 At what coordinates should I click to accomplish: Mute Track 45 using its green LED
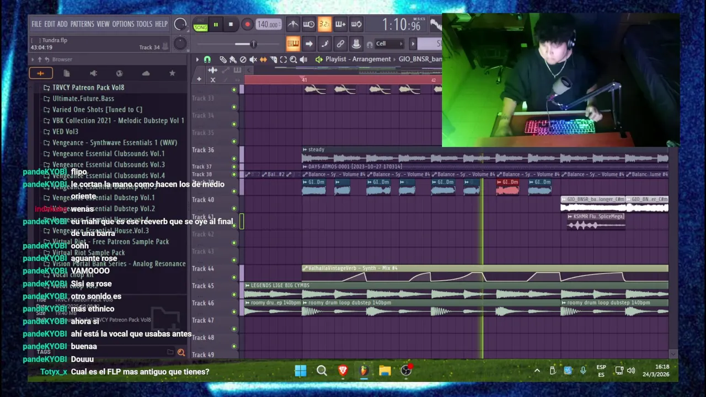[234, 294]
